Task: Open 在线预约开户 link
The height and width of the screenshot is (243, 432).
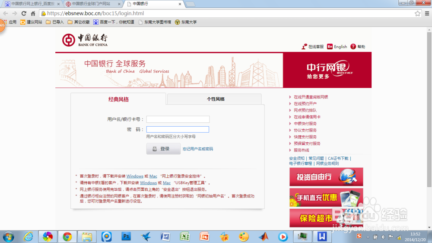Action: point(305,103)
